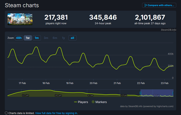Click the 22 Jan navigator label
This screenshot has height=115, width=181.
pyautogui.click(x=25, y=95)
